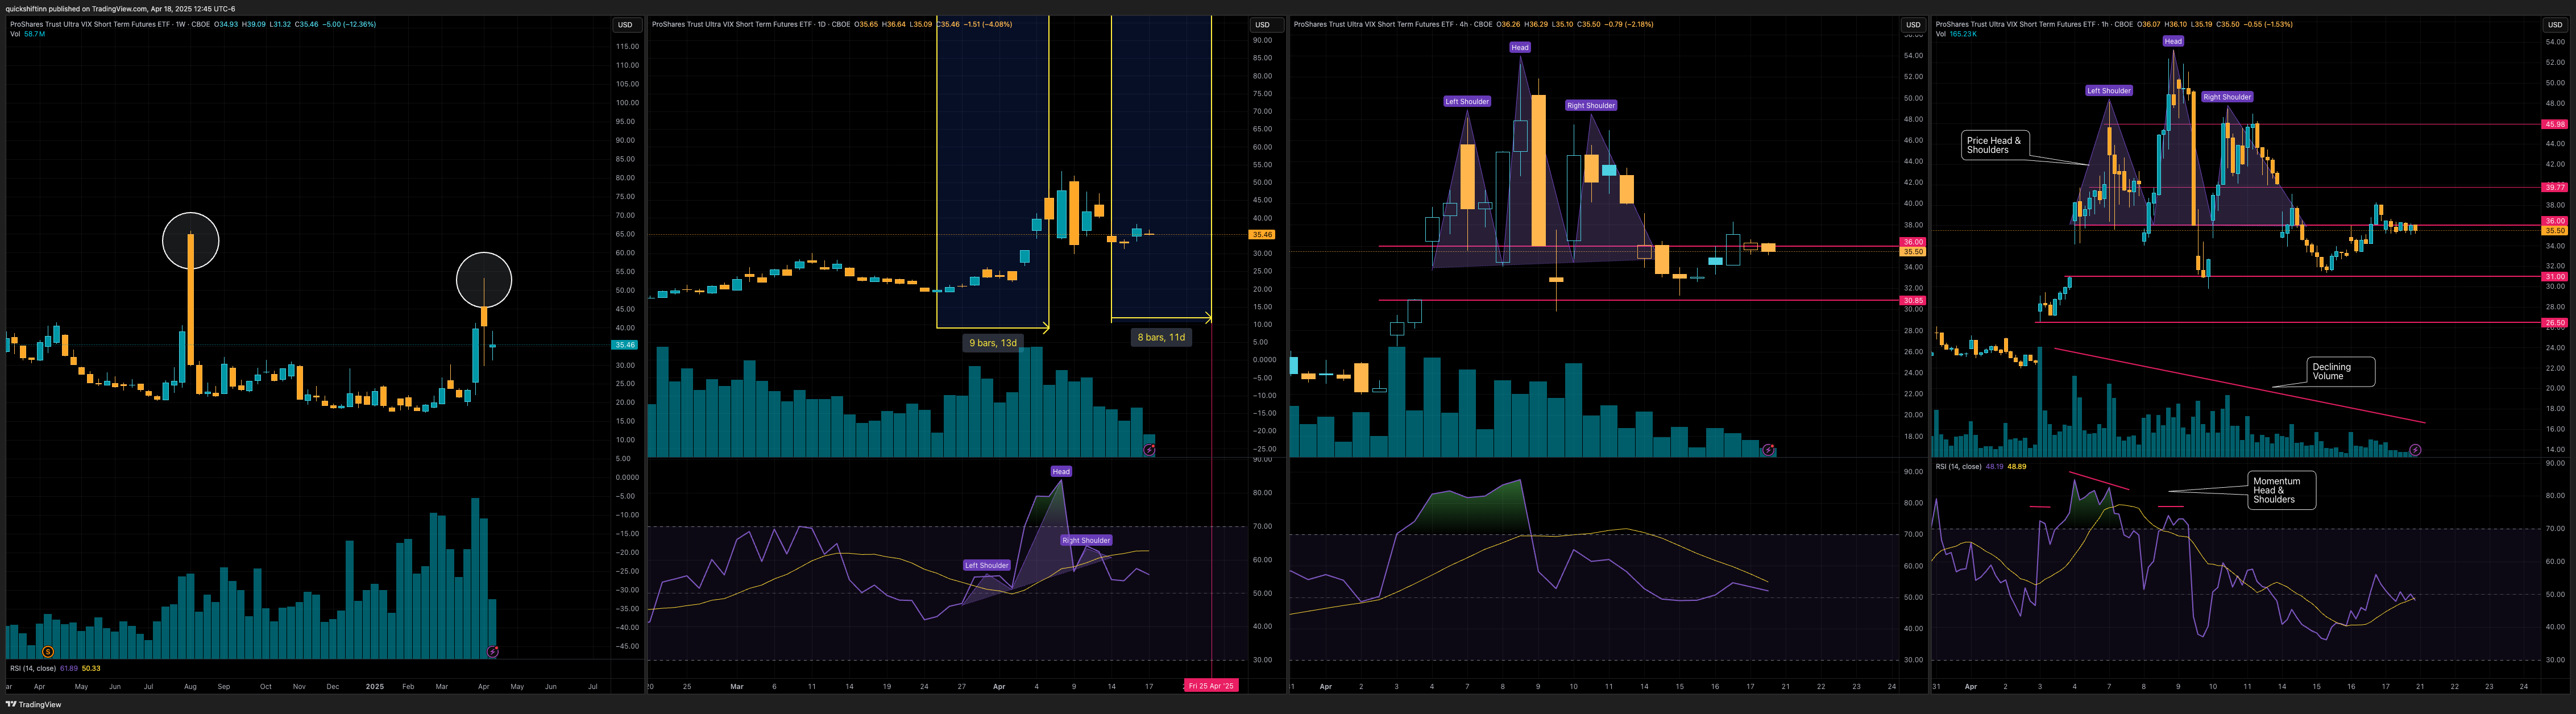Click the circle over the April weekly candle
2576x714 pixels.
click(484, 280)
